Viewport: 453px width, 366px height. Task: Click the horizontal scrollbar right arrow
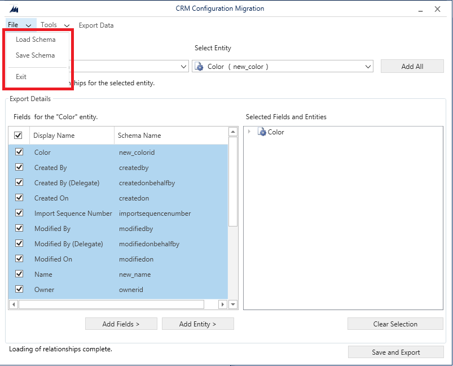(223, 304)
